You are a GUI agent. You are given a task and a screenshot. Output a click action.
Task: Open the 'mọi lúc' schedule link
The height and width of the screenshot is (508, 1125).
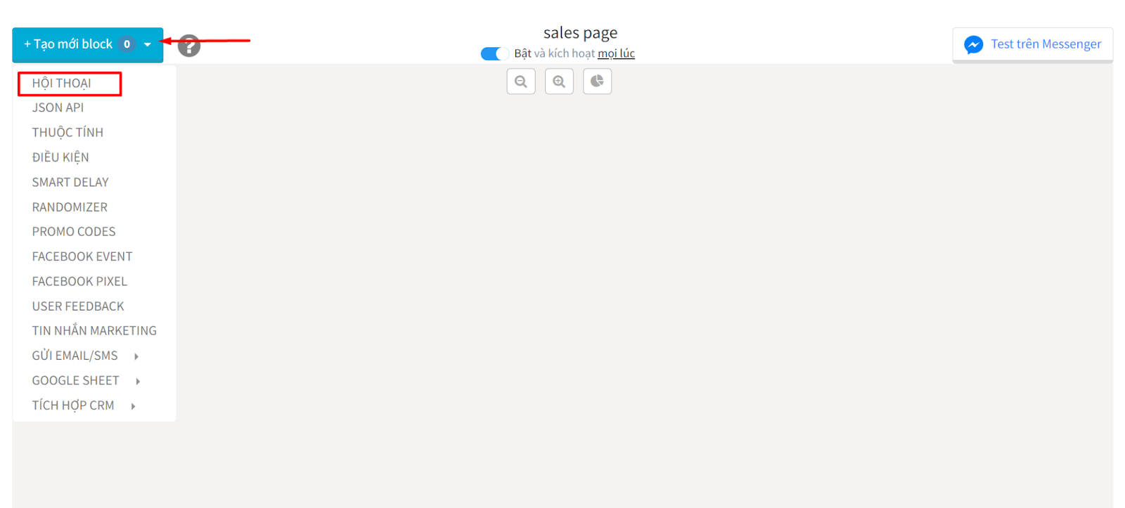pyautogui.click(x=616, y=53)
